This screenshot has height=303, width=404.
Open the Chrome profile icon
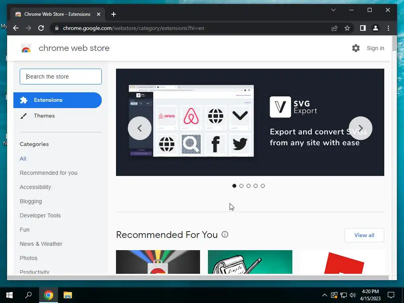tap(376, 28)
